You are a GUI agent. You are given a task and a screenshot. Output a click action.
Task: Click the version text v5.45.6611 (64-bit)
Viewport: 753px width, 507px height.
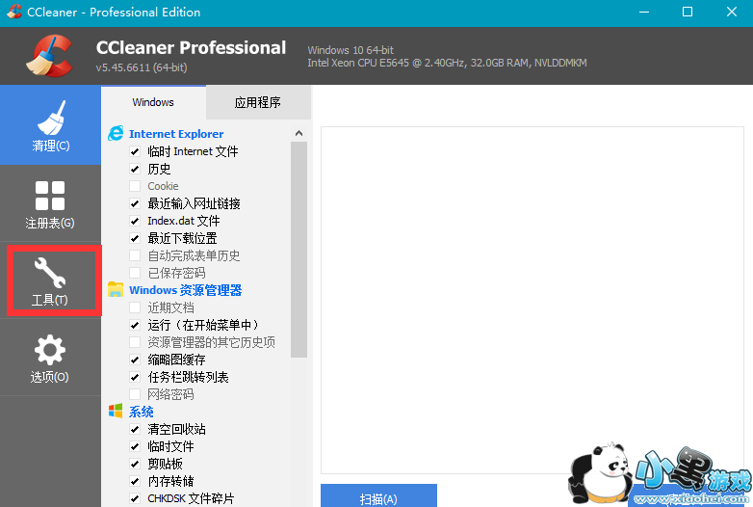[x=142, y=67]
